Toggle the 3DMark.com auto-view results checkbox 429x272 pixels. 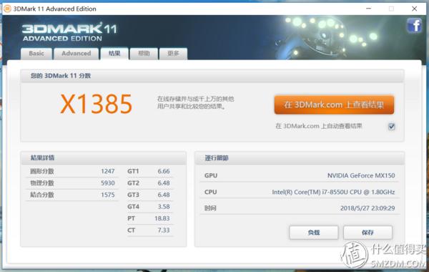pos(392,126)
